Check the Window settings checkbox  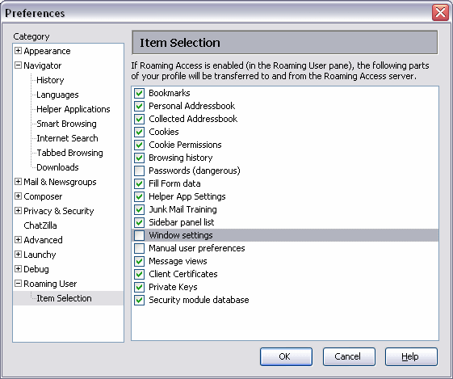pyautogui.click(x=139, y=235)
